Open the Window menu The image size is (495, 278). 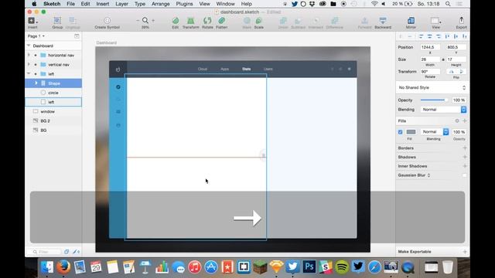pos(225,4)
